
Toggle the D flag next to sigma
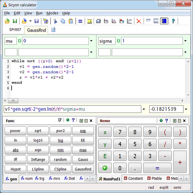pyautogui.click(x=118, y=41)
